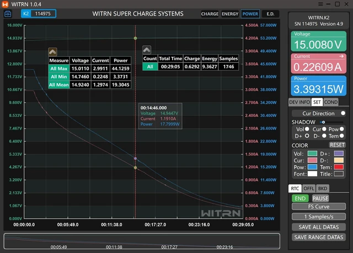This screenshot has height=253, width=353.
Task: Toggle the Cur Direction switch
Action: (343, 113)
